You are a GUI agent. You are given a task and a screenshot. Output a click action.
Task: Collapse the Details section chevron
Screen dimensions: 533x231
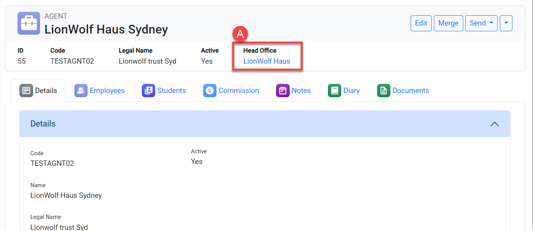tap(494, 124)
